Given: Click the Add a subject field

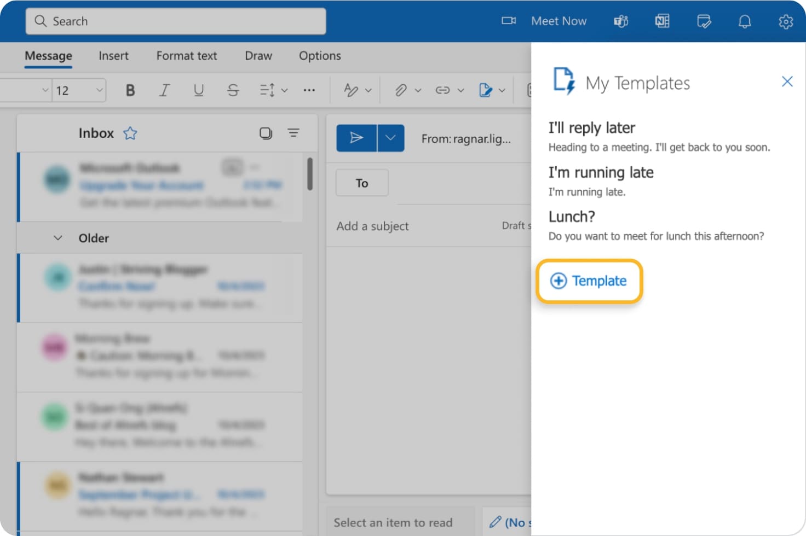Looking at the screenshot, I should (x=372, y=226).
